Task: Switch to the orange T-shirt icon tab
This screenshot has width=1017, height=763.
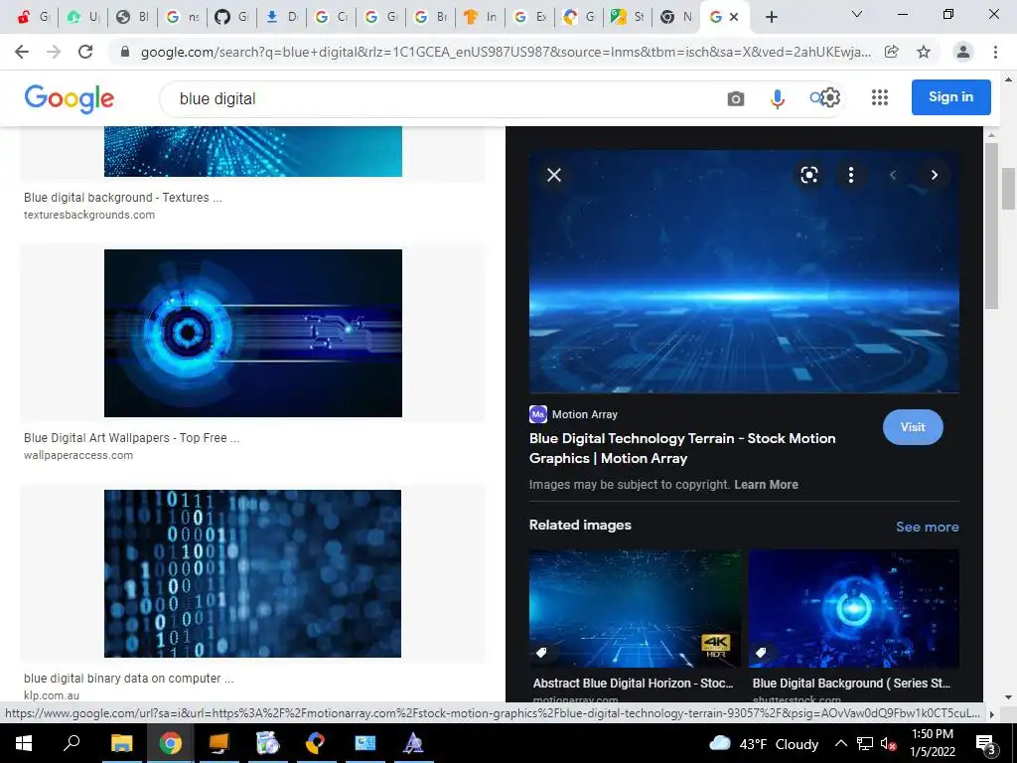Action: 480,17
